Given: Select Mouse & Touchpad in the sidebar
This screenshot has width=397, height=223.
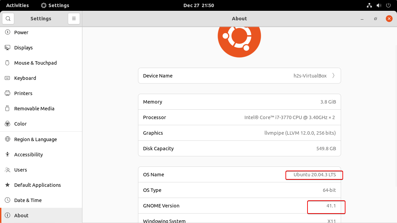Looking at the screenshot, I should click(x=41, y=63).
